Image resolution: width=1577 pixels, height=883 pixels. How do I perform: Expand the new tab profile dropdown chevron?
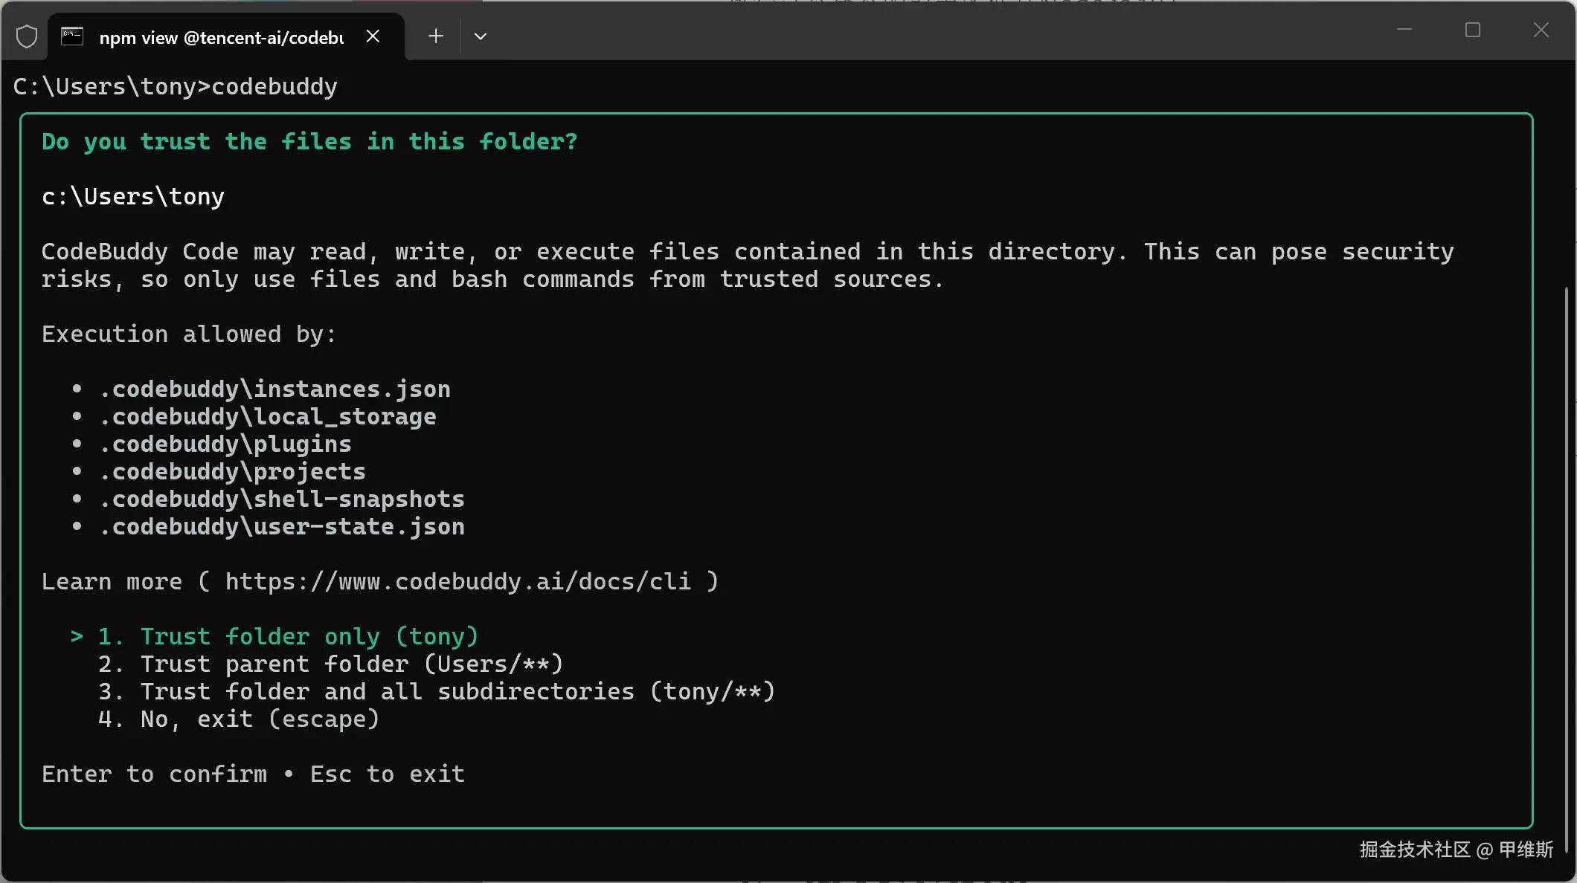point(481,36)
